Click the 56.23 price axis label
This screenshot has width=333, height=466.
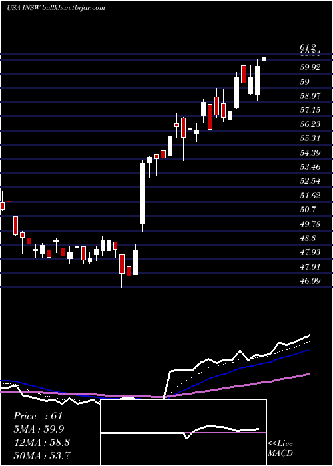tap(310, 124)
